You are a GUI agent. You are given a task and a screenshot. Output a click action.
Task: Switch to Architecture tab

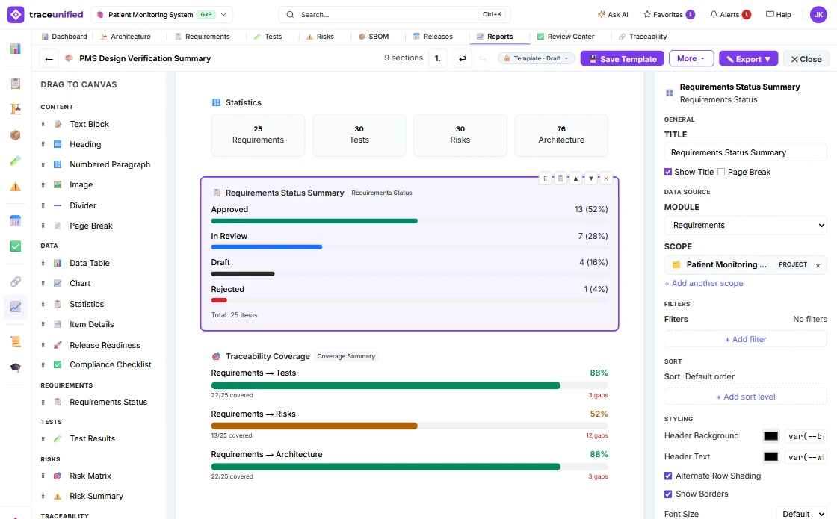(126, 37)
